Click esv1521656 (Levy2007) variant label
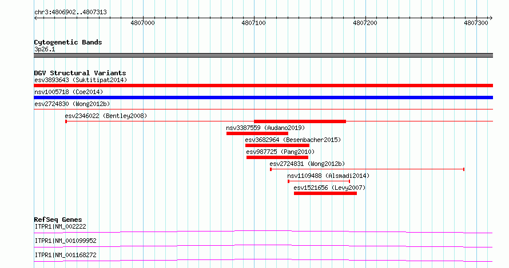Image resolution: width=509 pixels, height=268 pixels. tap(329, 188)
